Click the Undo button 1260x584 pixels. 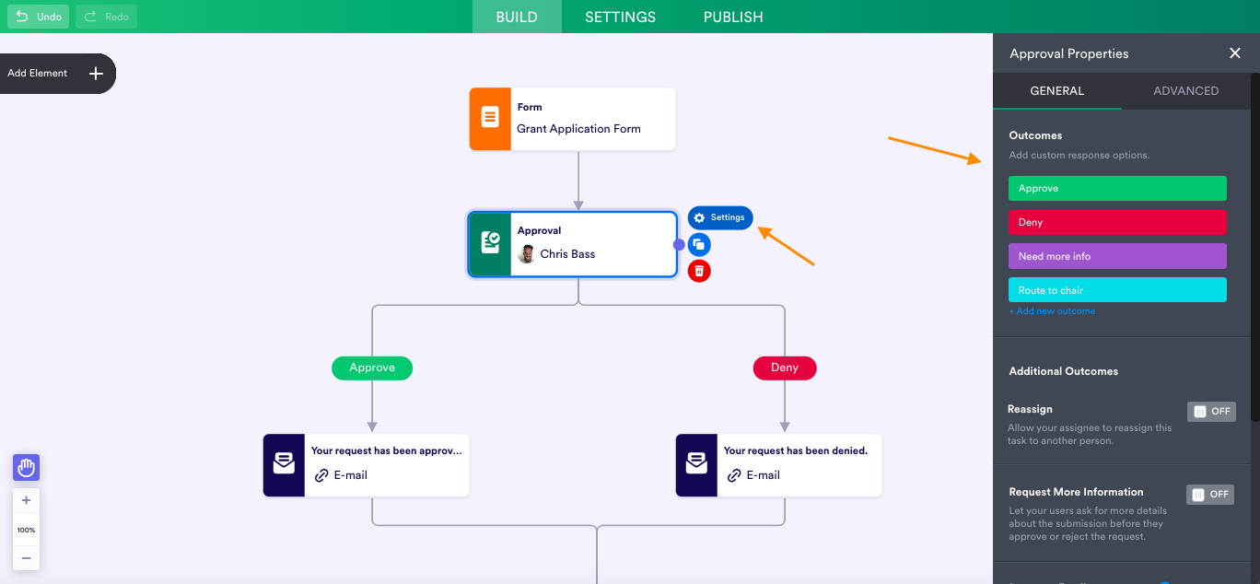click(38, 17)
